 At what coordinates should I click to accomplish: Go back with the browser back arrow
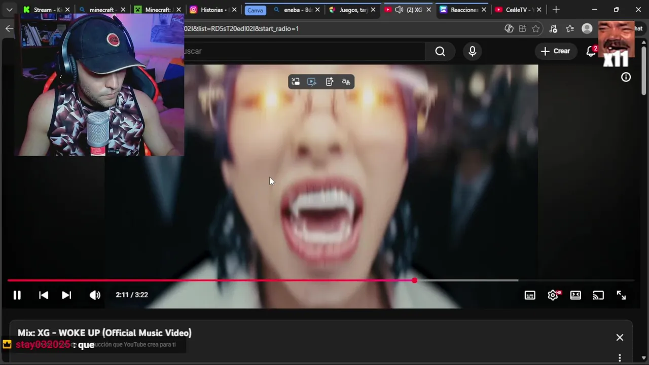click(9, 28)
